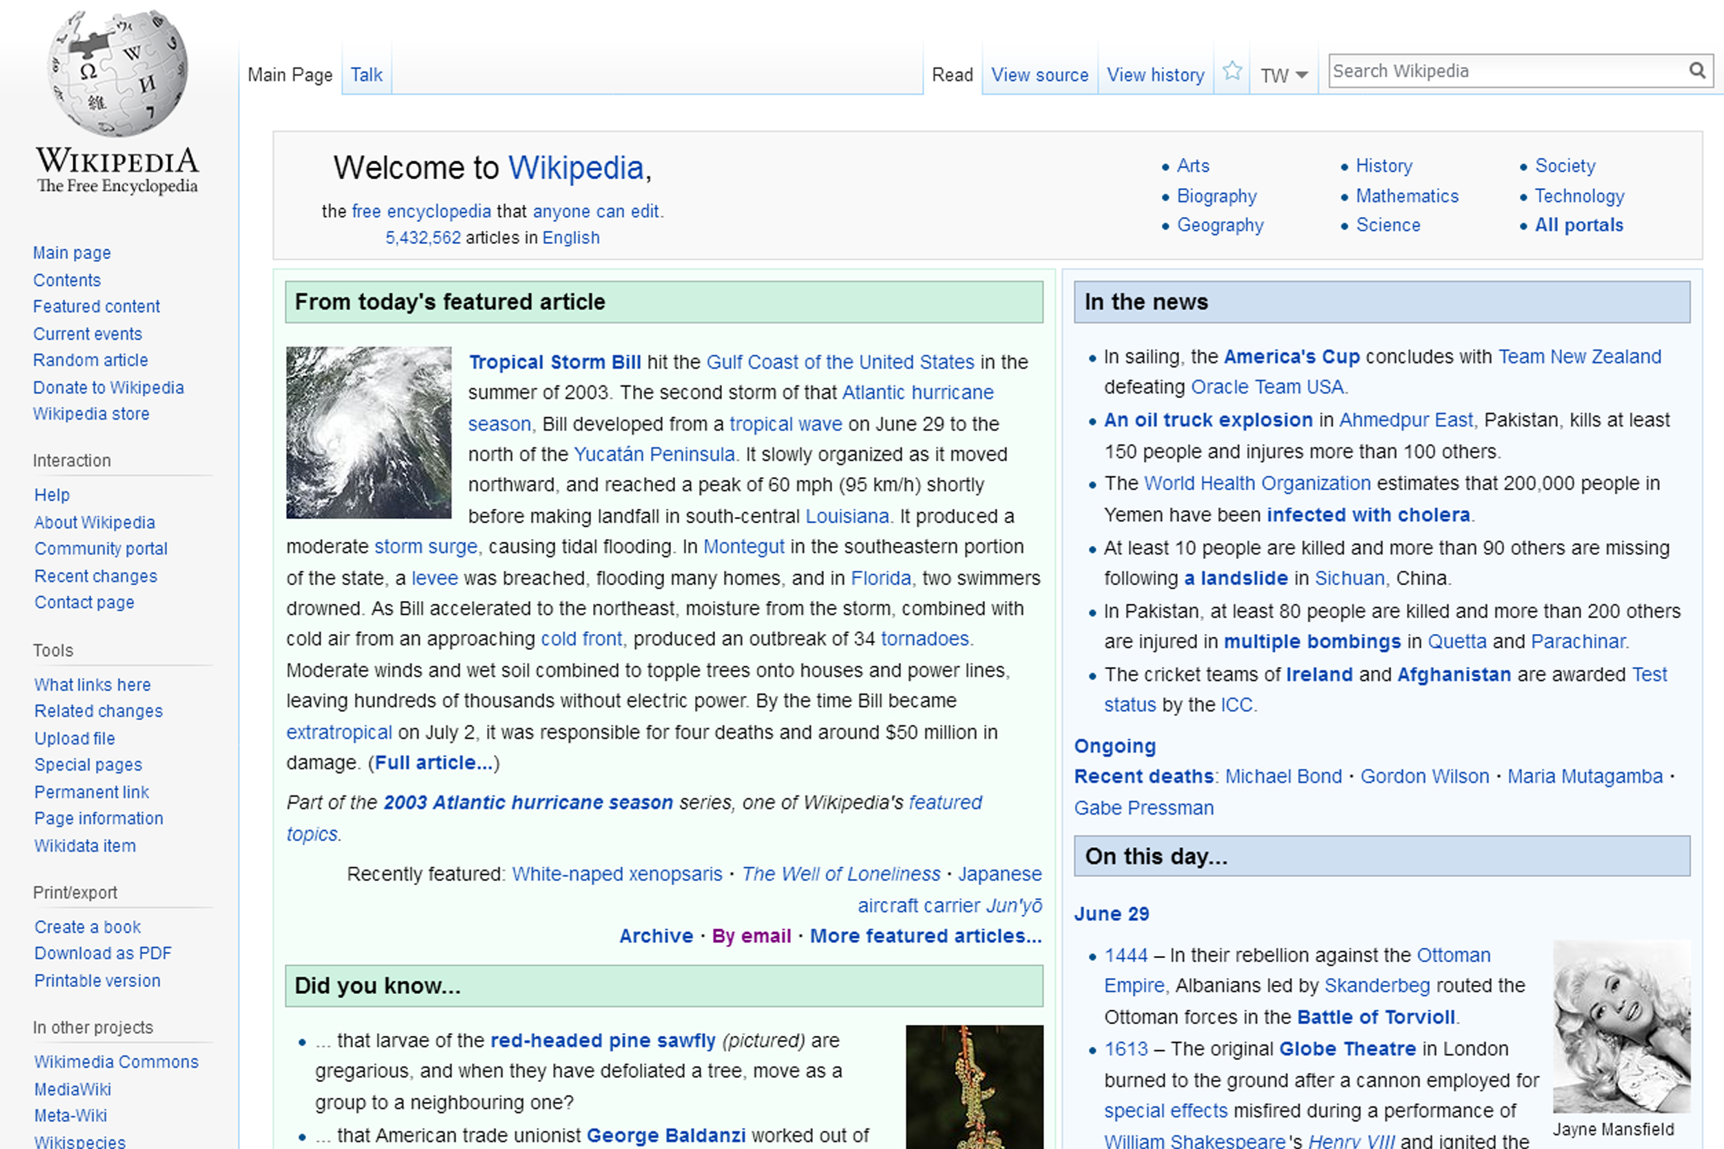Click Download as PDF in sidebar
This screenshot has width=1724, height=1149.
point(103,953)
